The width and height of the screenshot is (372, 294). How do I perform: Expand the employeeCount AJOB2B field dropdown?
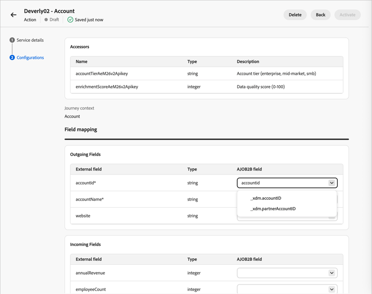tap(331, 289)
